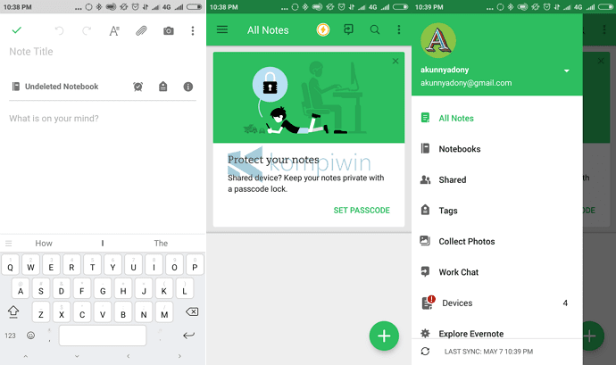Expand the account switcher arrow next to akunnyadony
Viewport: 616px width, 365px height.
[567, 71]
